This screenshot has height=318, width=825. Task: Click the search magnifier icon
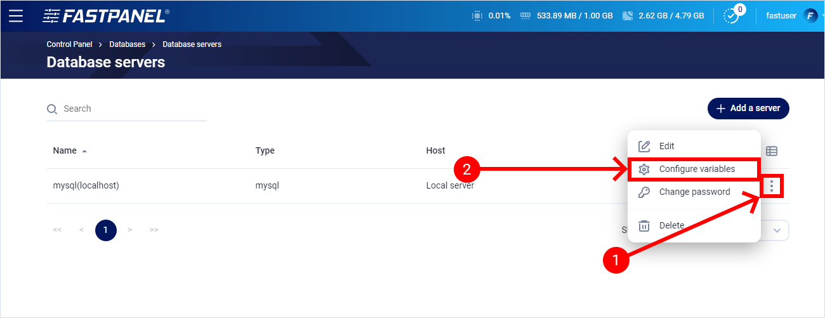52,109
